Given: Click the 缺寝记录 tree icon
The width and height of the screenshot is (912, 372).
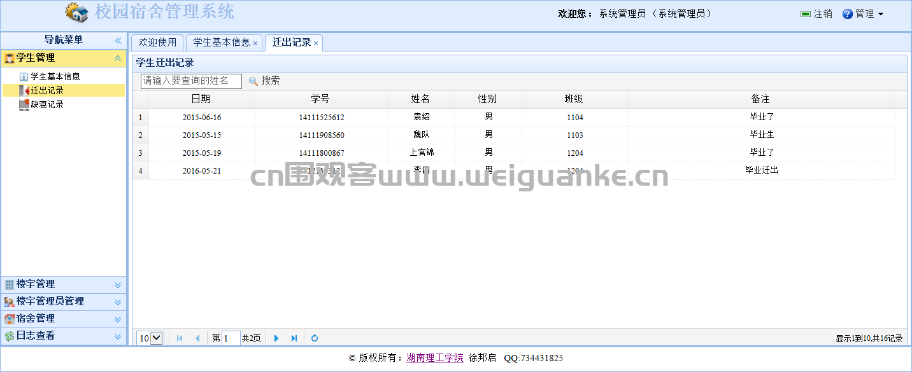Looking at the screenshot, I should point(24,105).
